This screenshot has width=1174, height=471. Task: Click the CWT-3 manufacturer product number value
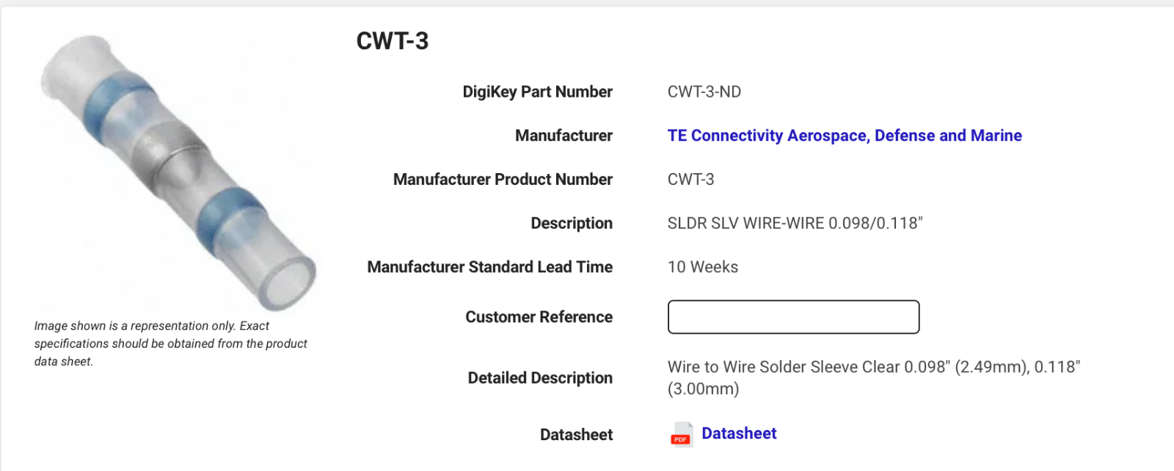[690, 180]
